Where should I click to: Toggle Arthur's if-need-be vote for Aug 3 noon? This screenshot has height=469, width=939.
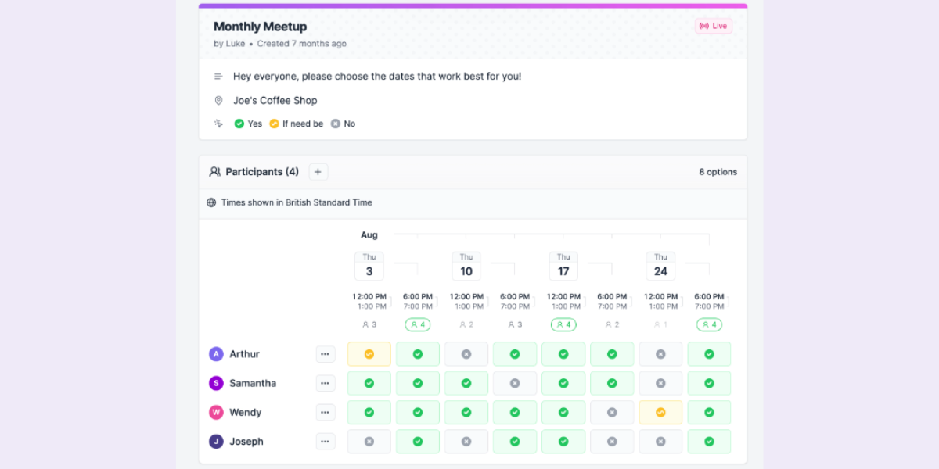tap(369, 353)
